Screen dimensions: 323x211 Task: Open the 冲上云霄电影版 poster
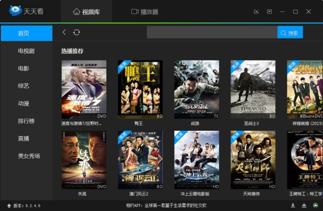coord(197,160)
